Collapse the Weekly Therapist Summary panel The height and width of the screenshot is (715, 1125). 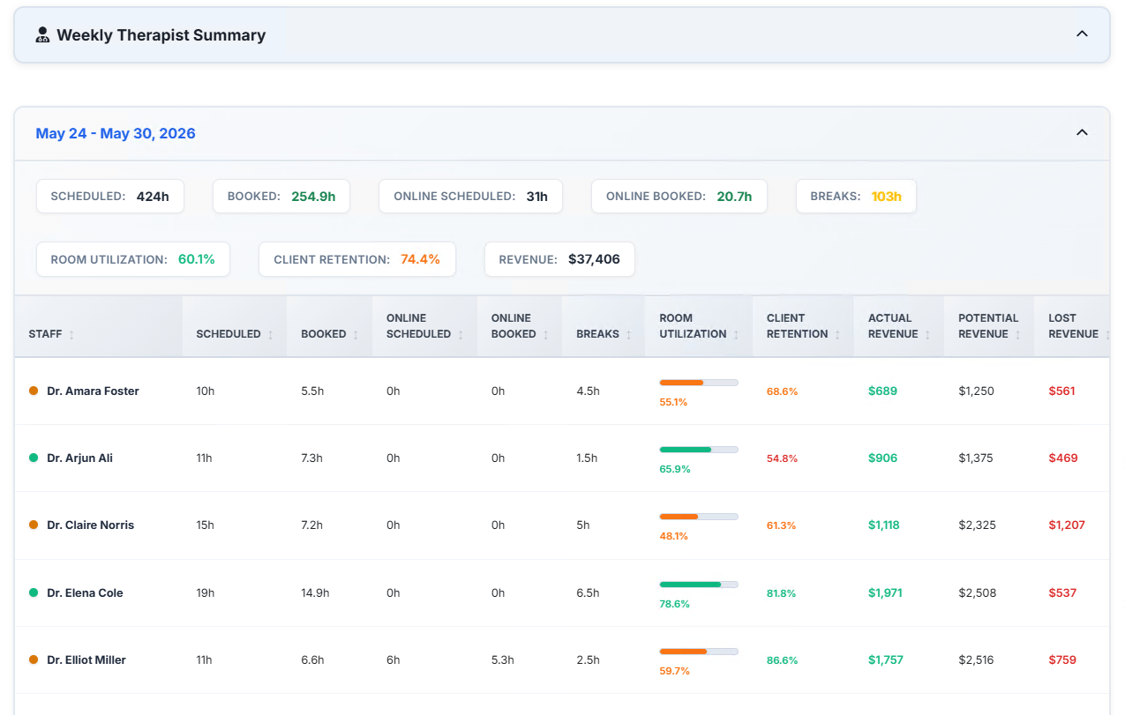click(x=1082, y=34)
